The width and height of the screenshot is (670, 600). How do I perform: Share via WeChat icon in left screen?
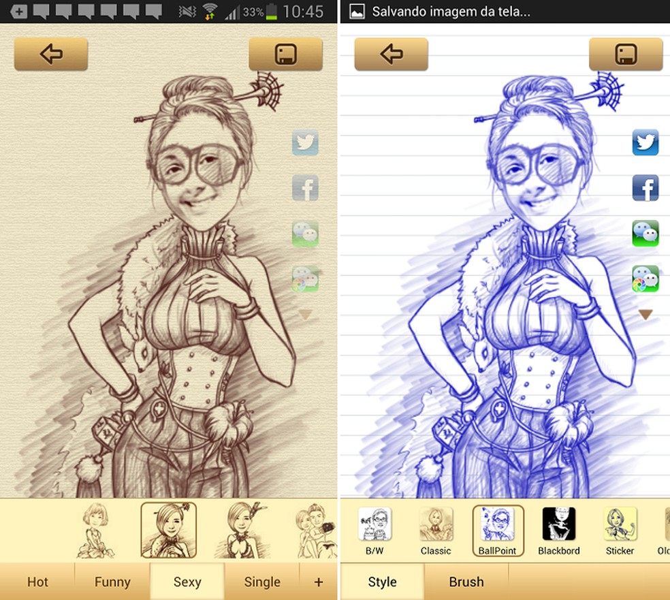click(305, 234)
